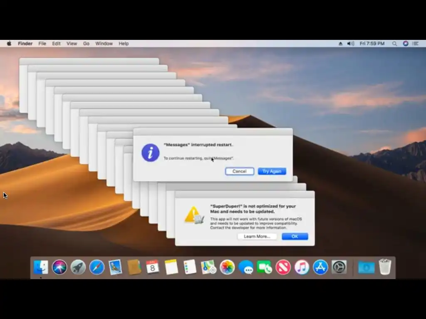Click Try Again to continue restarting
426x319 pixels.
[272, 171]
